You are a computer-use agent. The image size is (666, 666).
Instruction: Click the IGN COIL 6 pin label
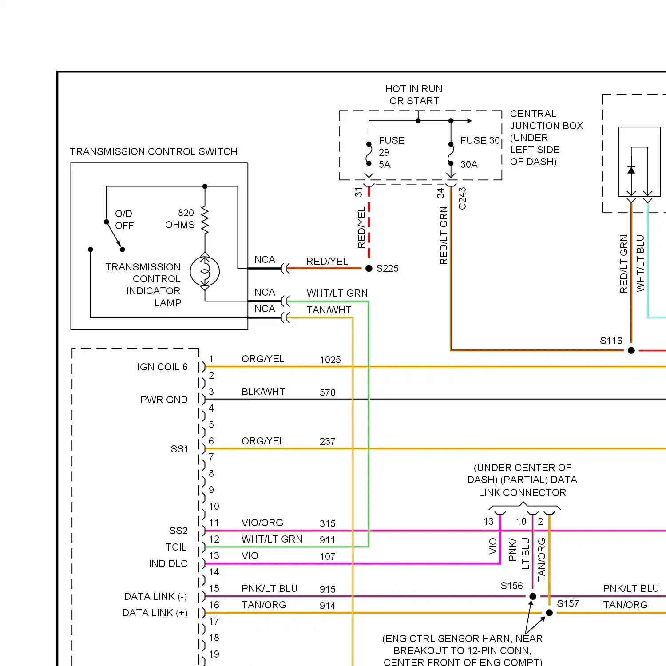(x=163, y=367)
